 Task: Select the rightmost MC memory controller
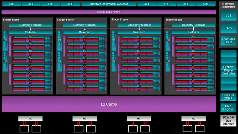tap(193, 119)
